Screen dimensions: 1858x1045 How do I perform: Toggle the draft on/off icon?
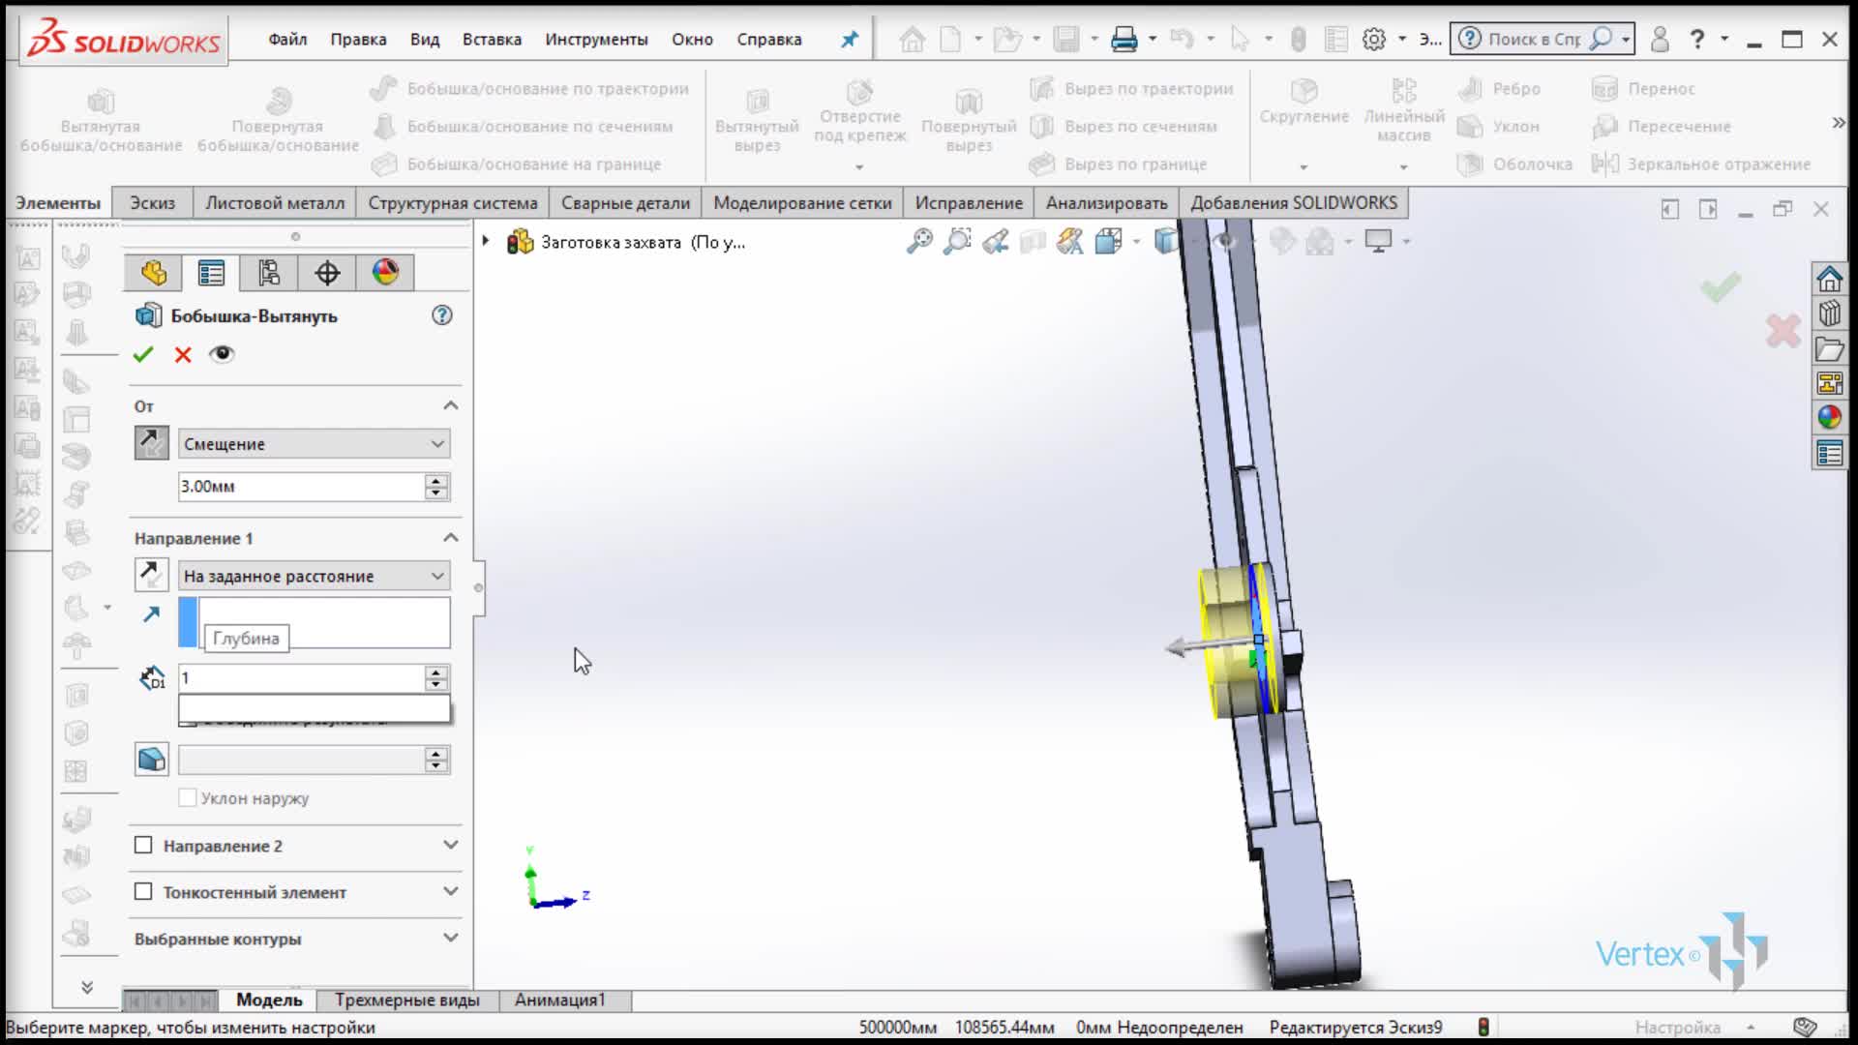tap(152, 759)
